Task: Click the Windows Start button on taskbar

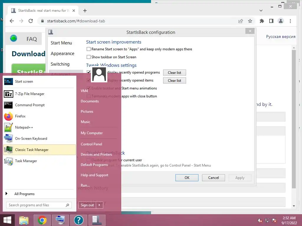Action: (x=7, y=220)
